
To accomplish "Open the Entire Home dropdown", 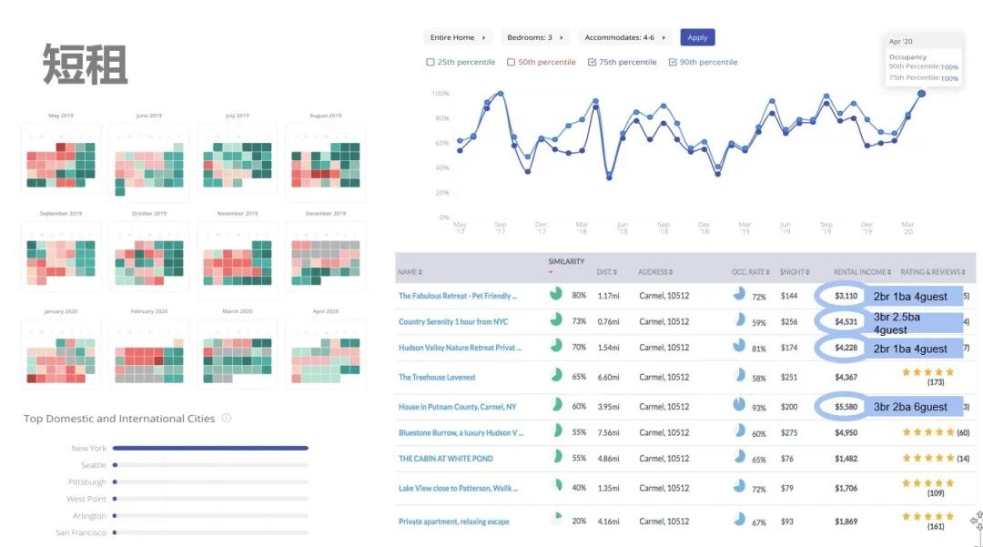I will 458,37.
